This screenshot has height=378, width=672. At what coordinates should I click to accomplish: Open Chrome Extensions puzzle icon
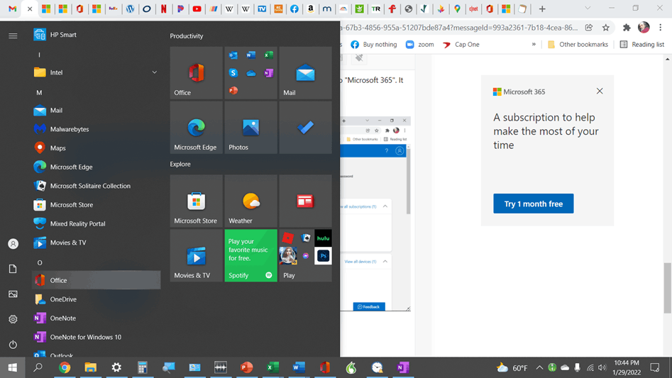click(x=627, y=28)
